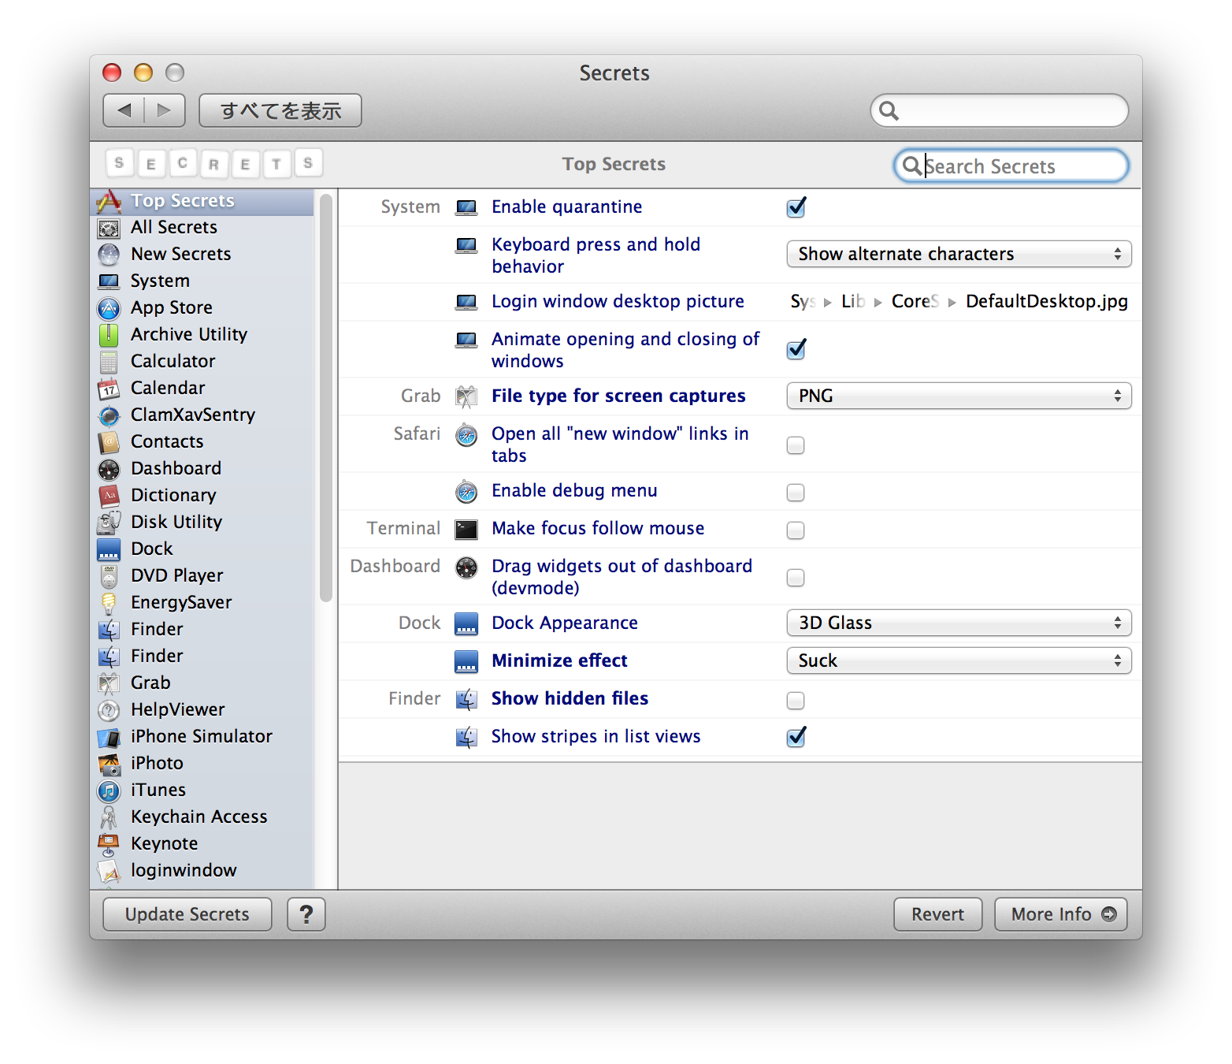Click the sidebar vertical scrollbar

click(x=326, y=398)
